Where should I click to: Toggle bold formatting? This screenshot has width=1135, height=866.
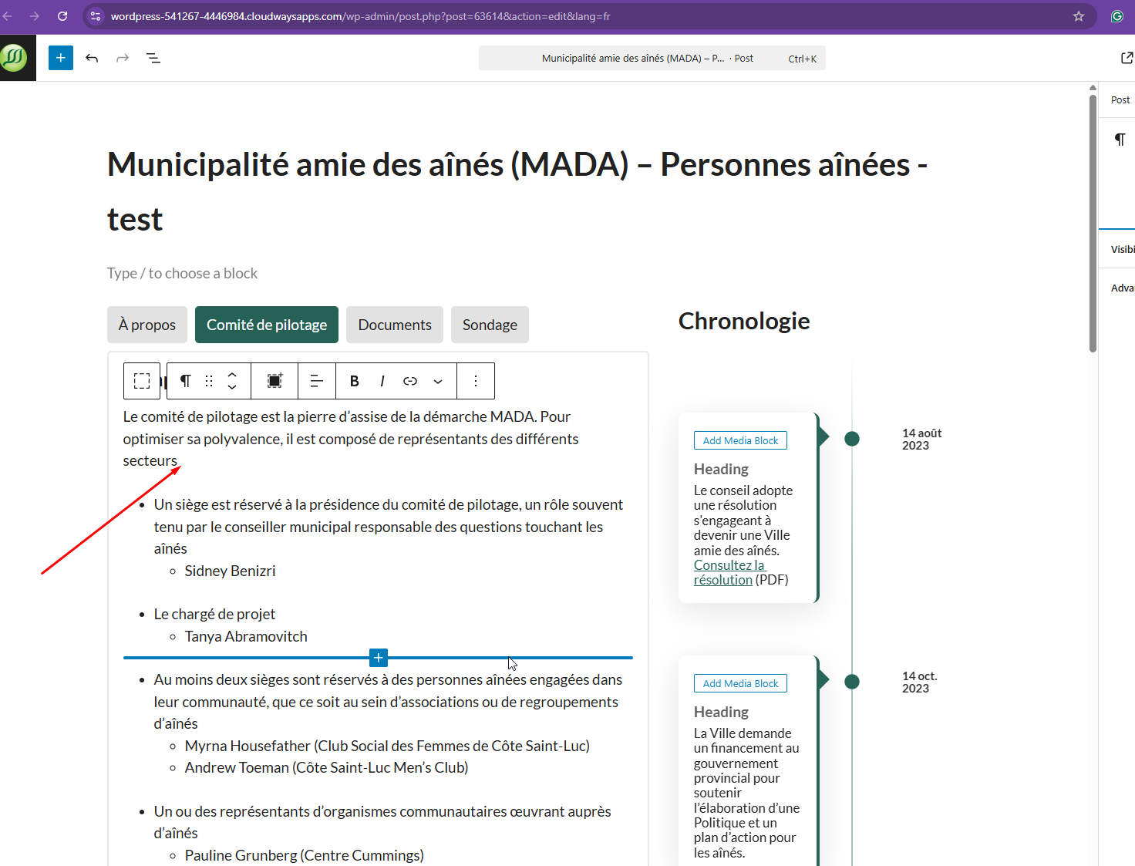coord(355,381)
